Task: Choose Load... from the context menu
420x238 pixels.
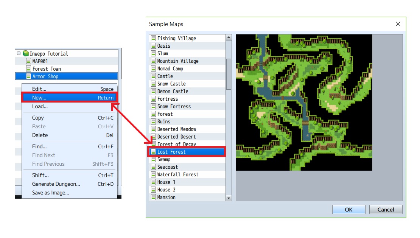Action: tap(69, 106)
